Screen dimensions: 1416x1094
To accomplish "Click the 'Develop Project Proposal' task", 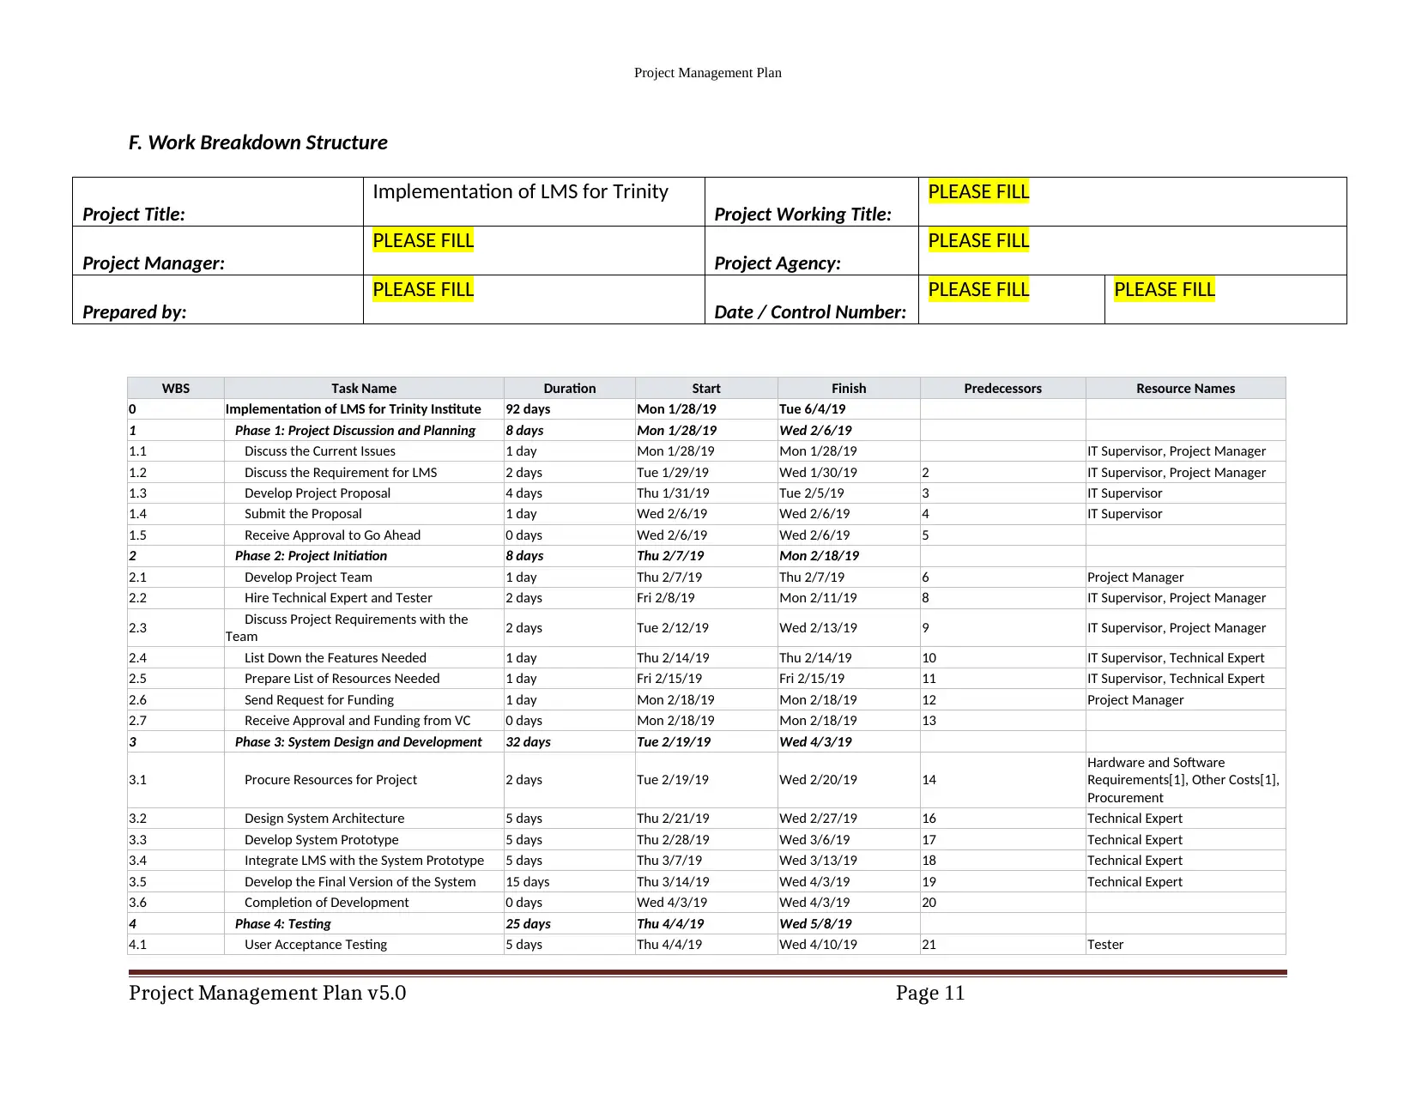I will tap(318, 493).
